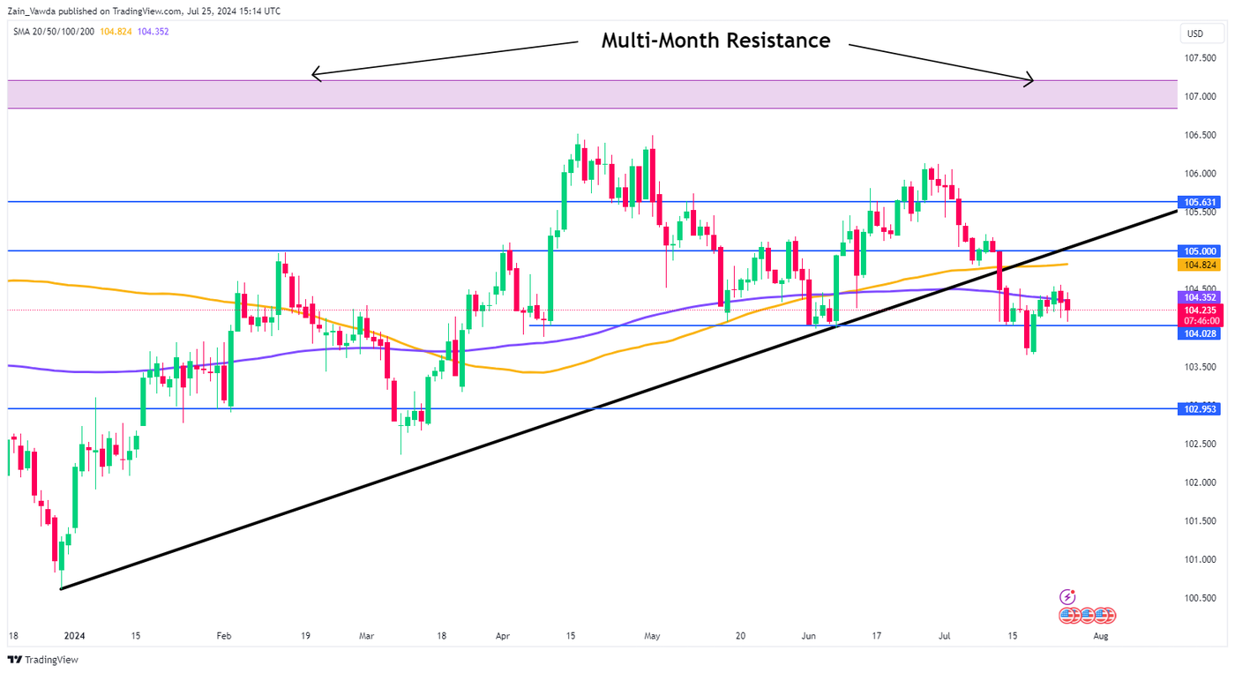
Task: Click the 2024 label on time axis
Action: (x=75, y=635)
